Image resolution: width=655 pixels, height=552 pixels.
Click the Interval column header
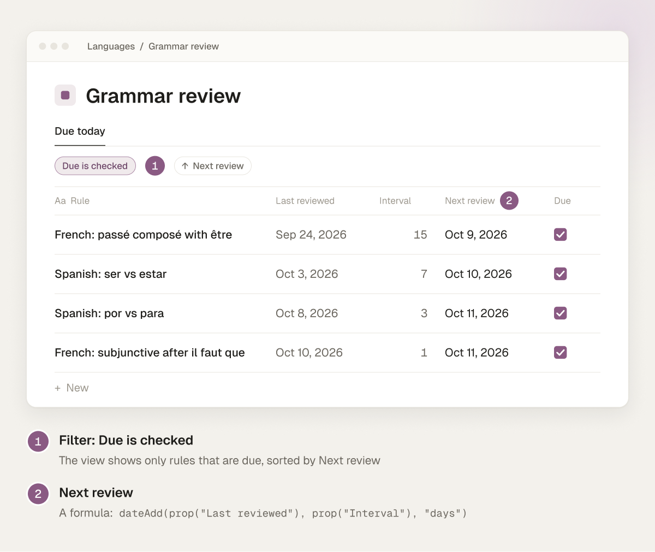[395, 201]
